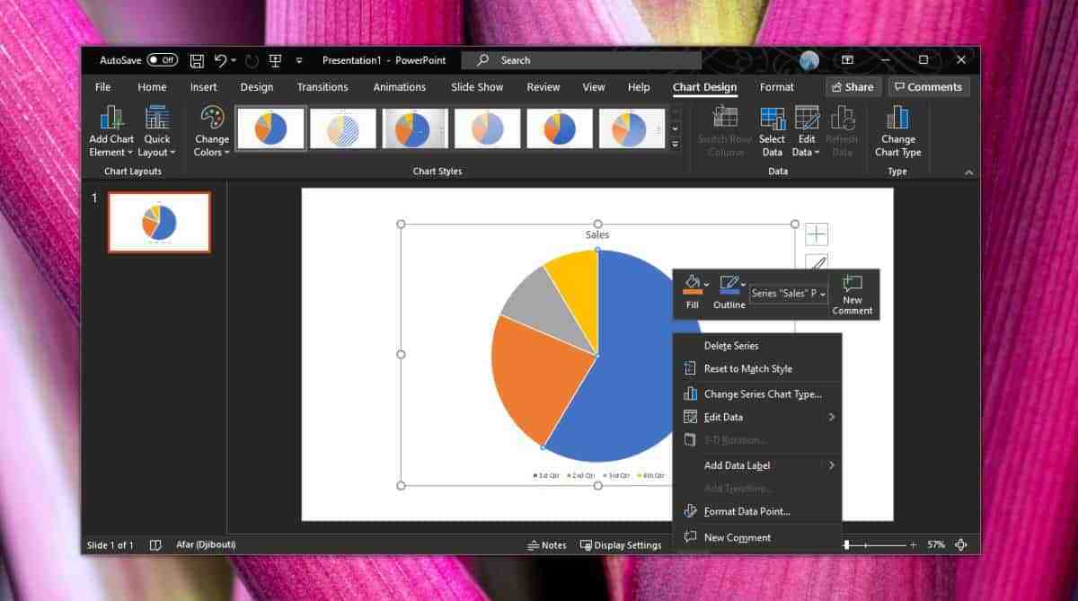
Task: Open Change Colors for the chart
Action: 211,130
